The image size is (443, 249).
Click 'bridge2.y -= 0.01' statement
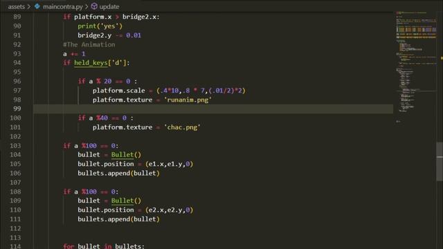(x=109, y=35)
